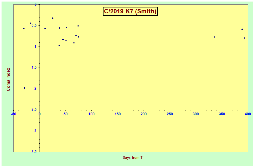Click the y-axis tick label -2
Image resolution: width=254 pixels, height=167 pixels.
[x=35, y=89]
